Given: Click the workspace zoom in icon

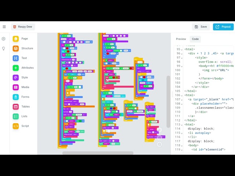Looking at the screenshot, I should [x=159, y=138].
